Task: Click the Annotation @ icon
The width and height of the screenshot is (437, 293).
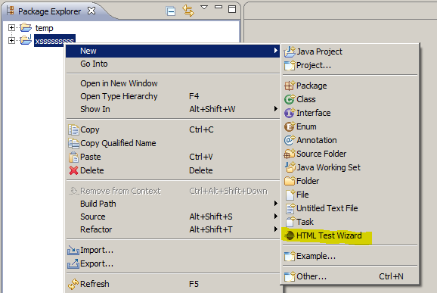Action: tap(290, 140)
